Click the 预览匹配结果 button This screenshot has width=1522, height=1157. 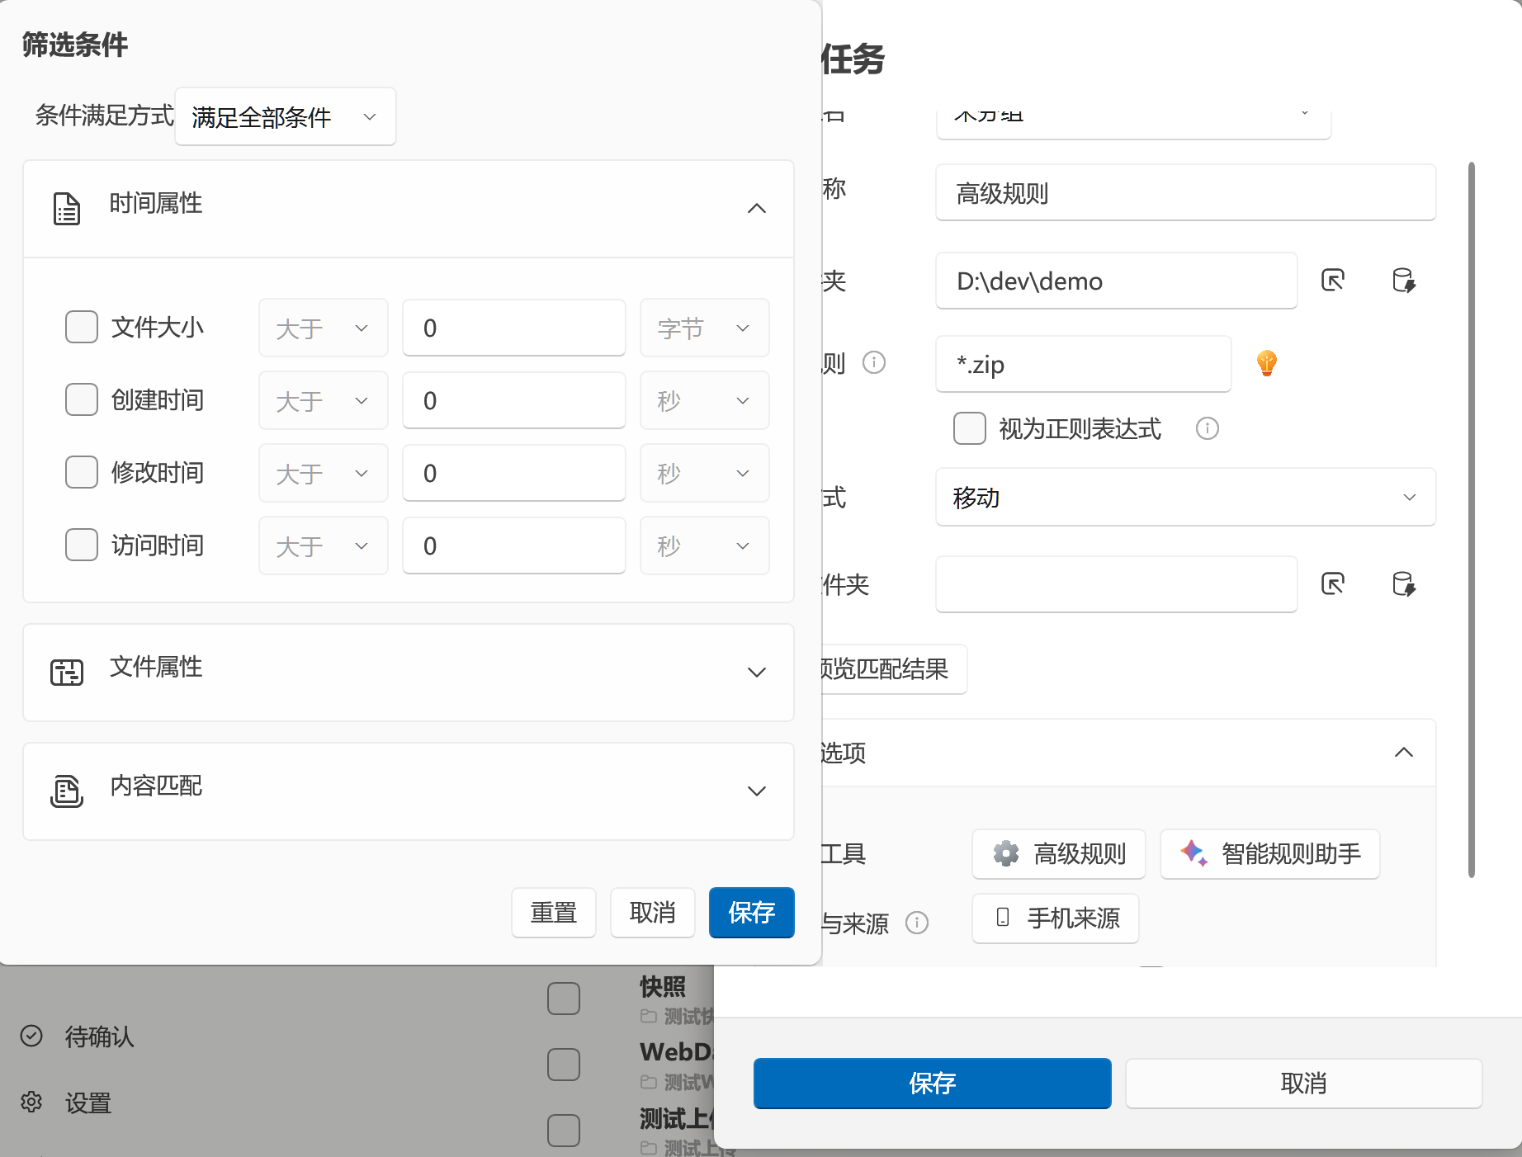coord(894,668)
